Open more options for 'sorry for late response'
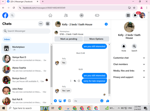 click(71, 81)
